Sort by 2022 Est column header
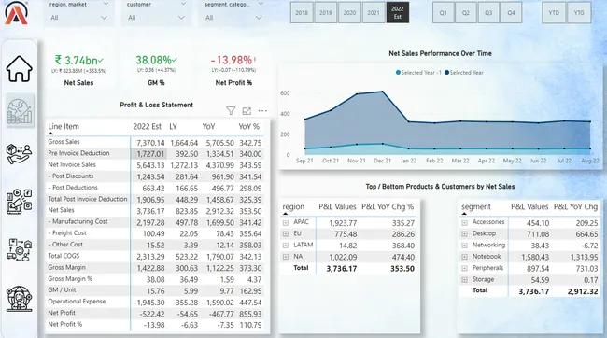 148,126
